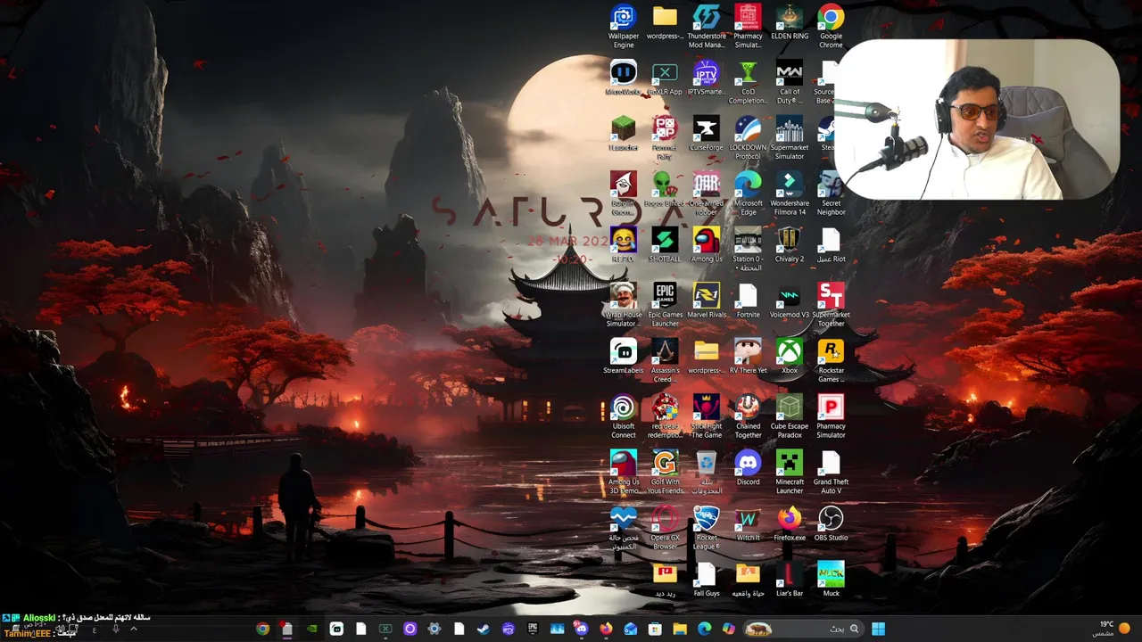
Task: Launch Ubisoft Connect shortcut
Action: click(x=623, y=416)
